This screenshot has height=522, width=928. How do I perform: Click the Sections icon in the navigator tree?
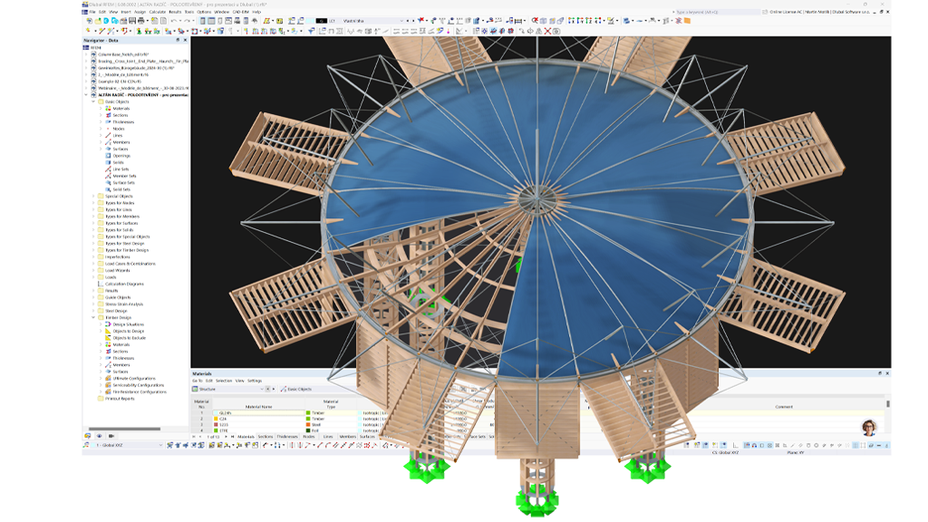pyautogui.click(x=106, y=115)
